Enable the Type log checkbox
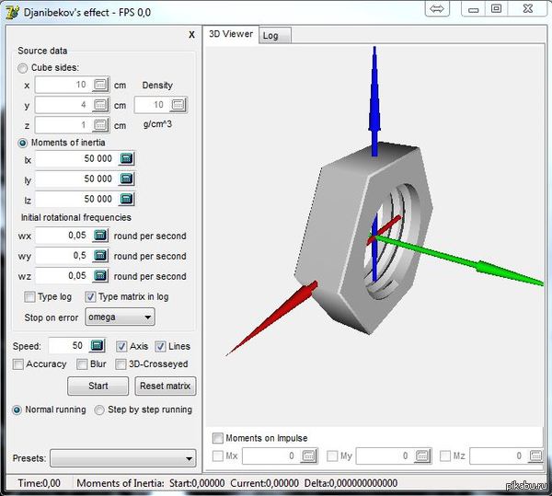Viewport: 552px width, 496px height. 29,297
